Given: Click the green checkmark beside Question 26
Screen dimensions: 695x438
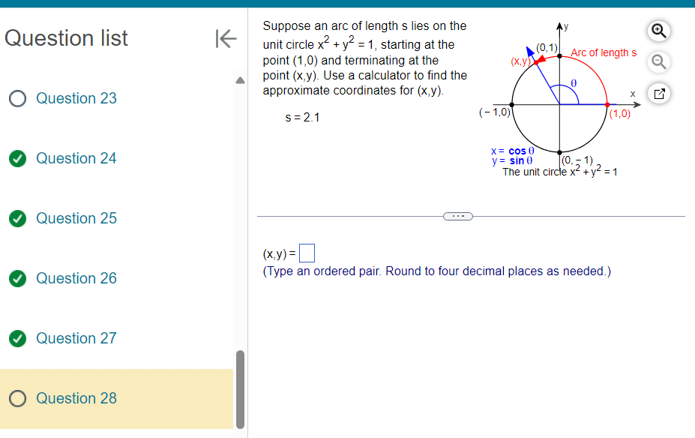Looking at the screenshot, I should coord(16,278).
